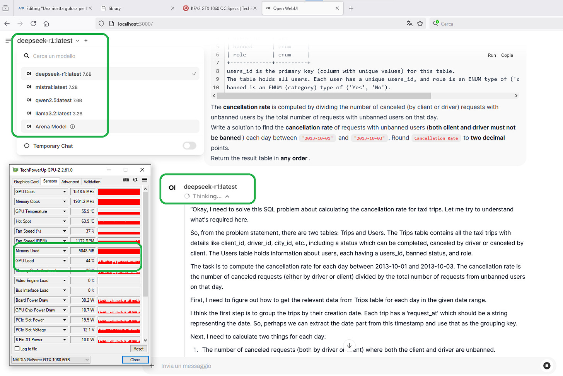The image size is (563, 376).
Task: Close the Open WebUI tab
Action: tap(337, 8)
